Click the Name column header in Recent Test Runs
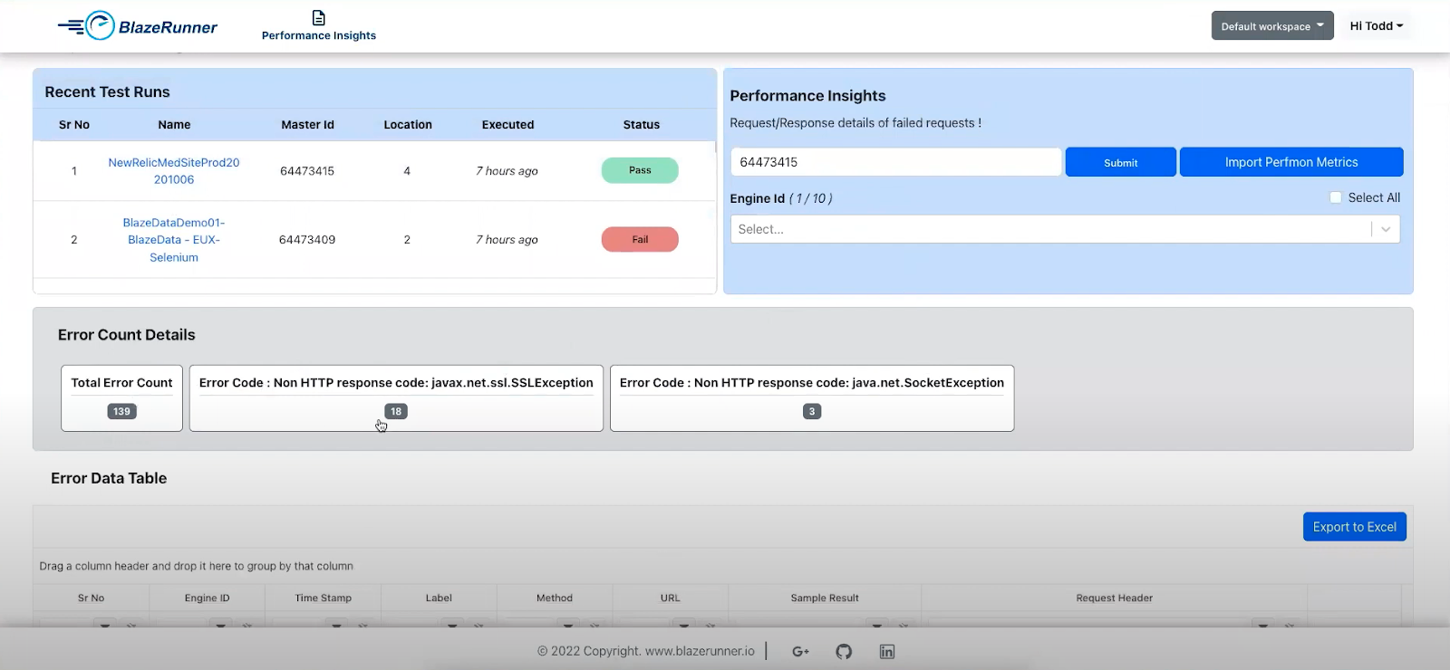 coord(174,125)
